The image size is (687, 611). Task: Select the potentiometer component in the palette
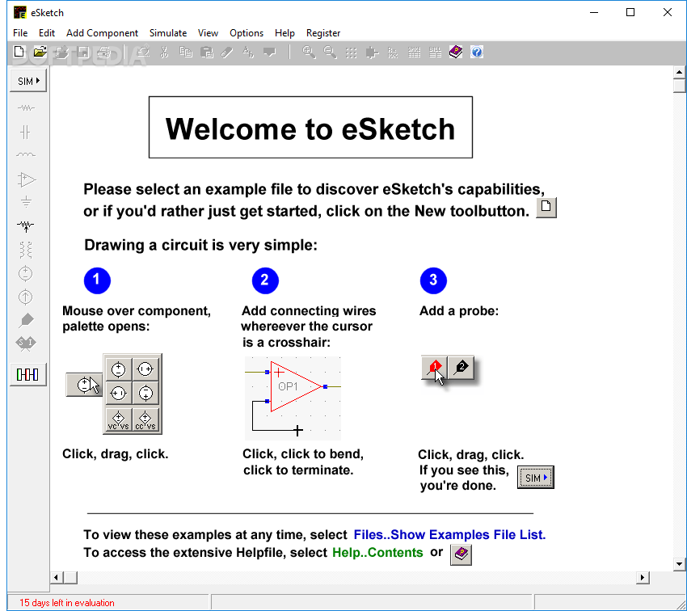tap(26, 226)
